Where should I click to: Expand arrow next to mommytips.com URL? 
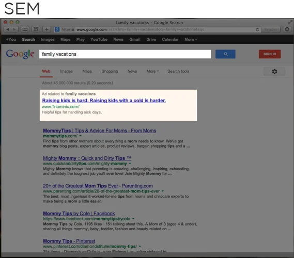[81, 136]
